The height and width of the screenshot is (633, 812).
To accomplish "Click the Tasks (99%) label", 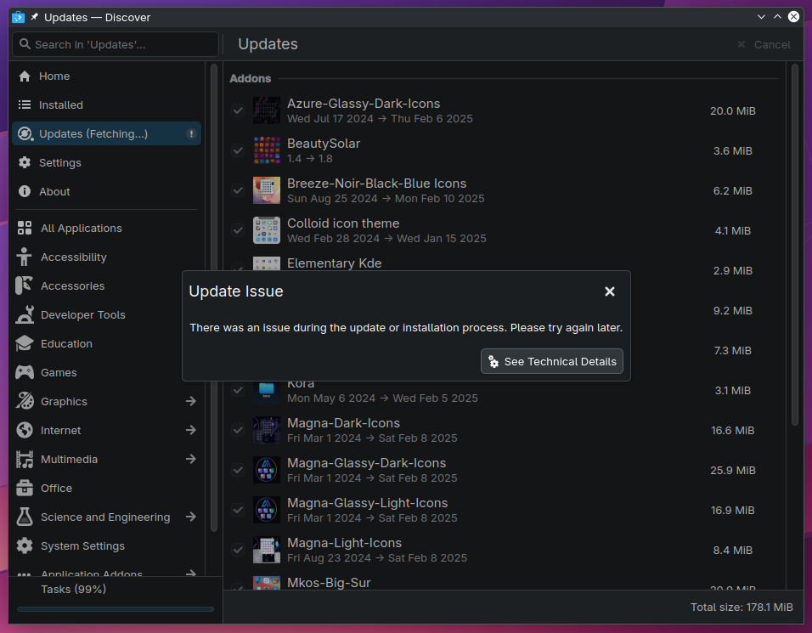I will (x=74, y=590).
